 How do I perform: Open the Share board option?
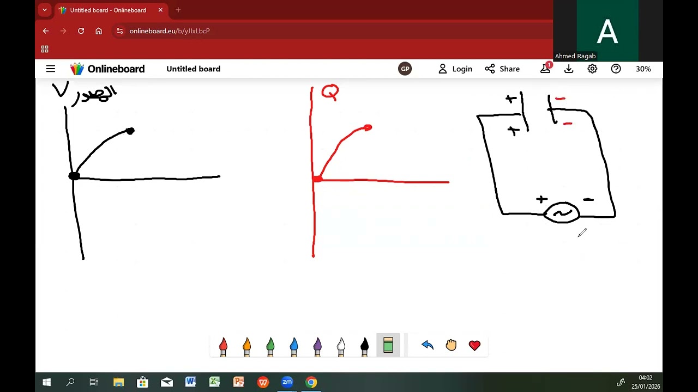click(502, 69)
